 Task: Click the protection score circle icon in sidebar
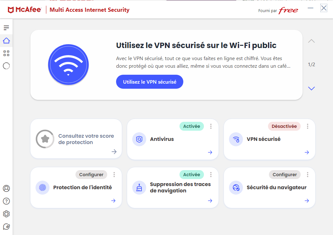(6, 66)
